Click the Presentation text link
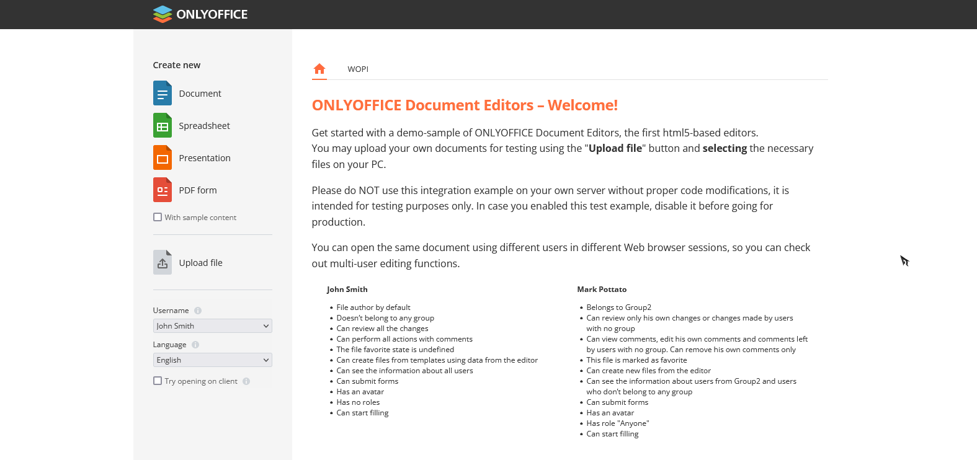The width and height of the screenshot is (977, 460). (205, 158)
